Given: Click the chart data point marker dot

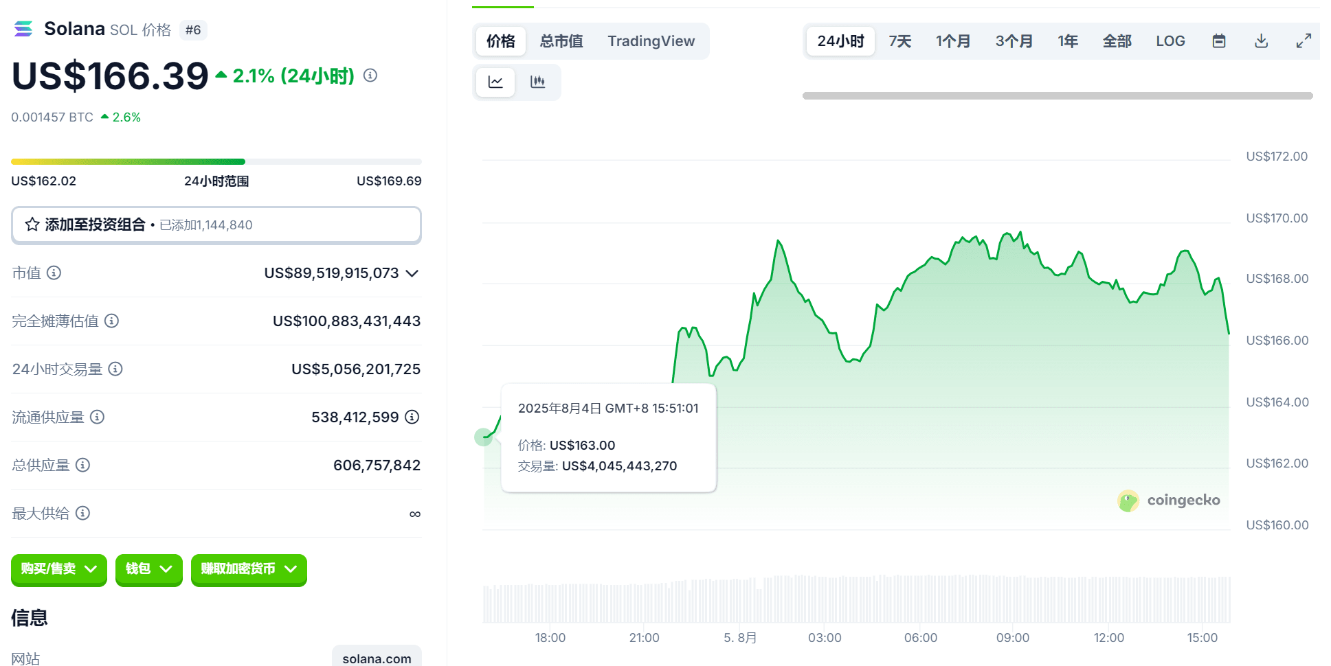Looking at the screenshot, I should (x=484, y=437).
